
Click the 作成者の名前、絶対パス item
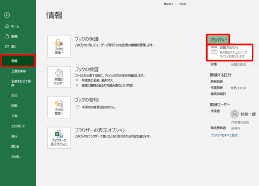97,80
